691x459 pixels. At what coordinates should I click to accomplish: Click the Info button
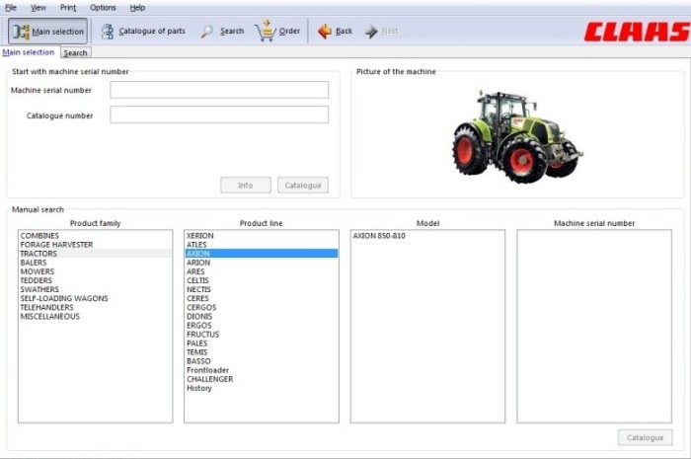coord(246,185)
